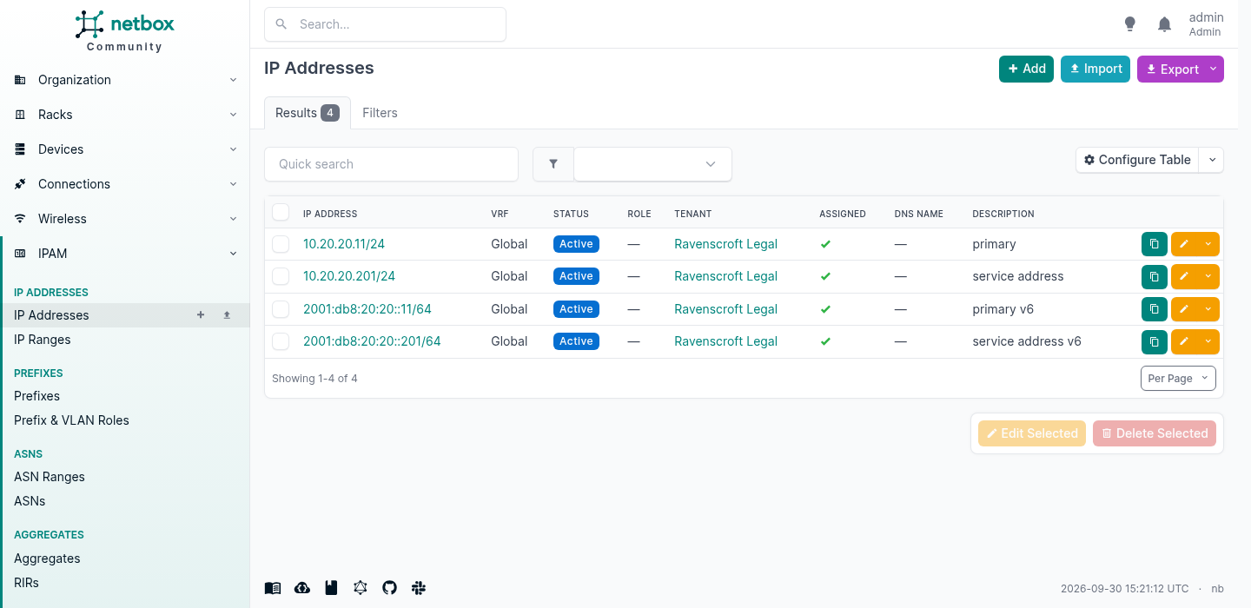Viewport: 1251px width, 608px height.
Task: Open Ravenscroft Legal tenant in 10.20.20.201/24 row
Action: pos(725,276)
